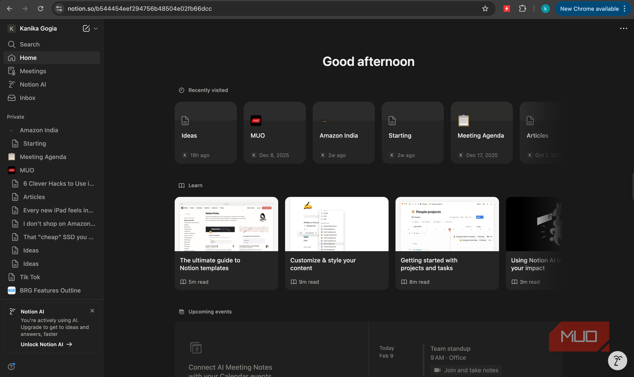
Task: Select the Search icon in the sidebar
Action: (x=12, y=44)
